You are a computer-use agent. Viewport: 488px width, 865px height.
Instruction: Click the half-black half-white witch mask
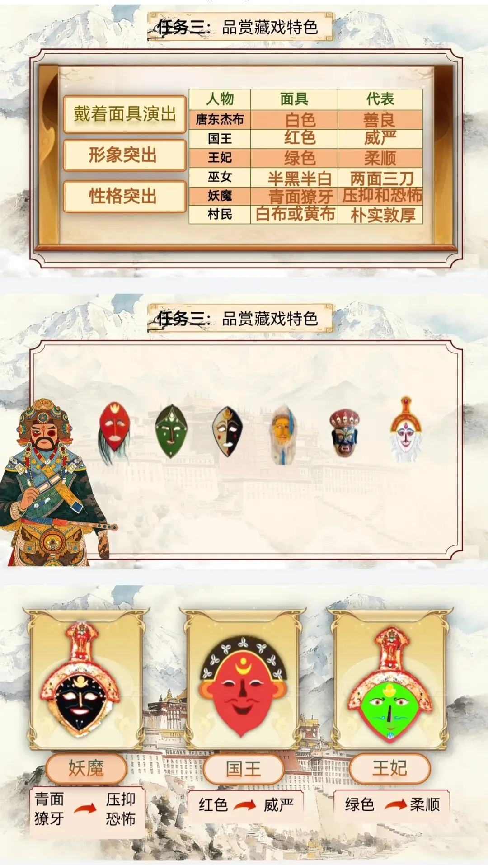[x=228, y=431]
